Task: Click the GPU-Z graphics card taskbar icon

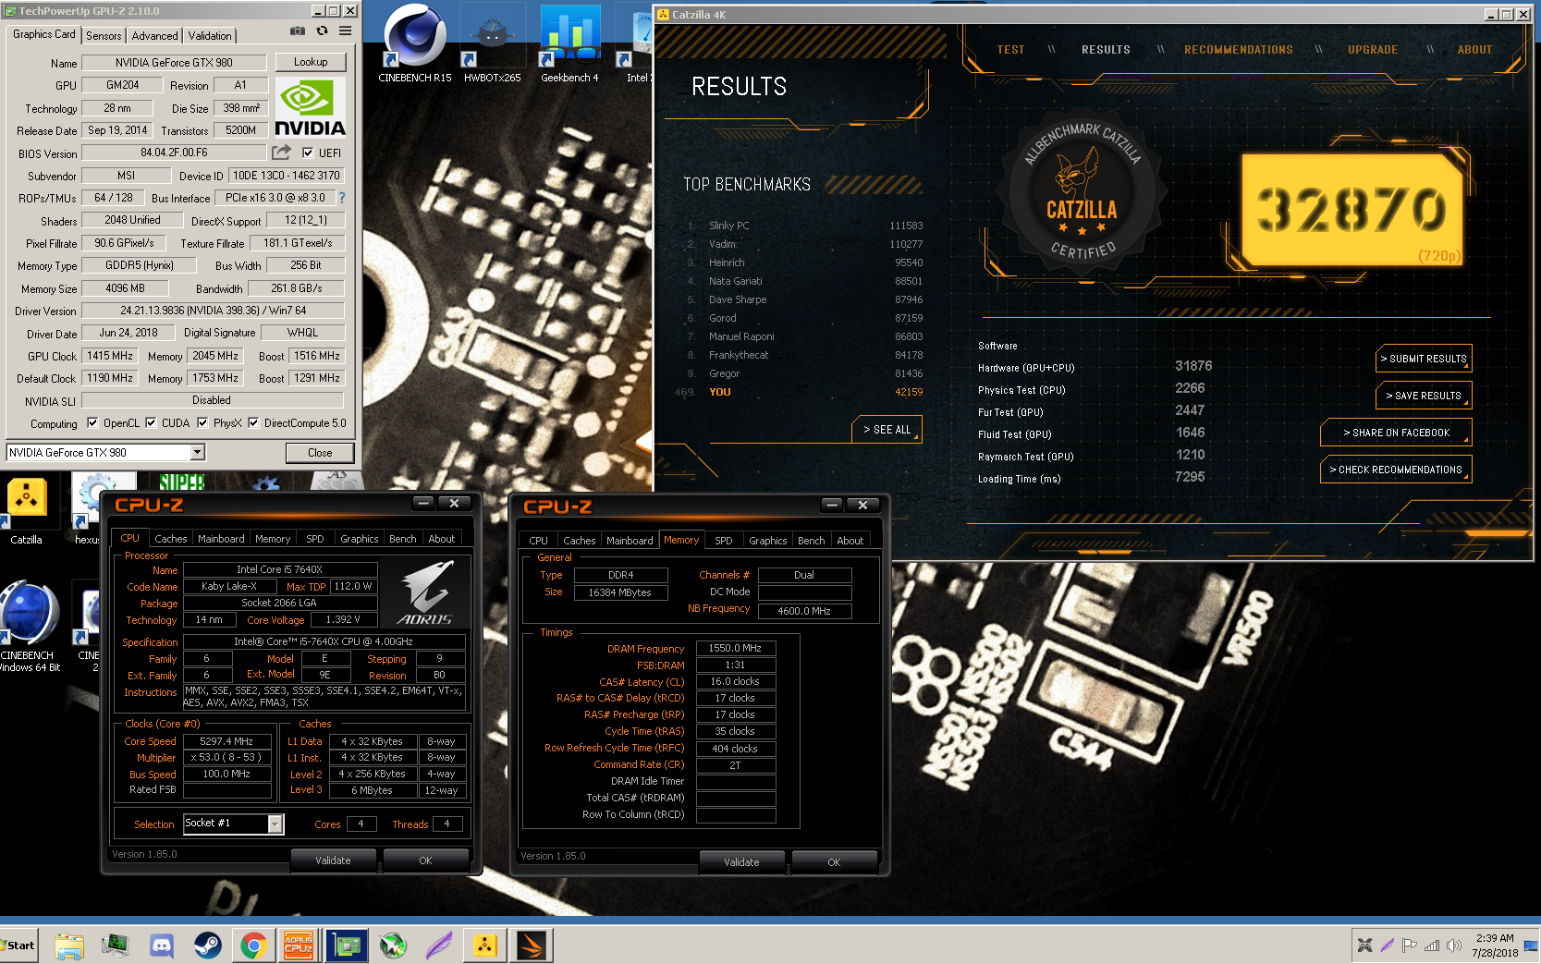Action: pos(347,946)
